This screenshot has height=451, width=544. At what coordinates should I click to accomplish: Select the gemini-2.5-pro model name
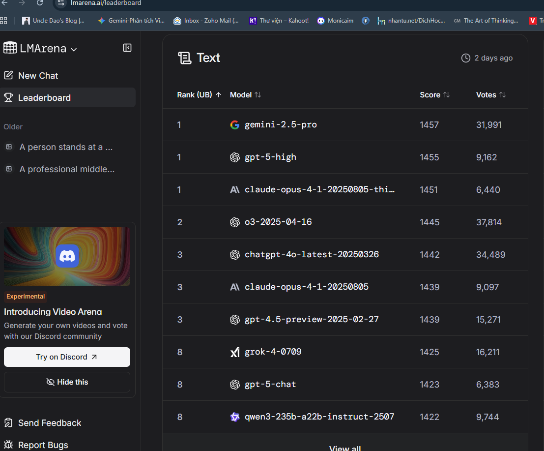coord(281,124)
